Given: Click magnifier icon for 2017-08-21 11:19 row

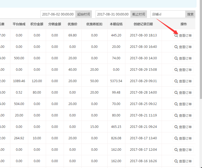Looking at the screenshot, I should (x=176, y=115).
